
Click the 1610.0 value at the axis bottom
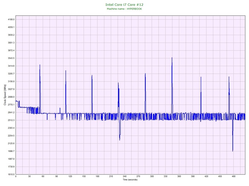[x=11, y=175]
